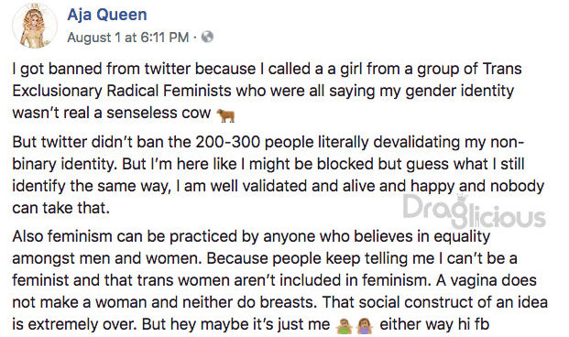Click the first shrugging person emoji
Image resolution: width=569 pixels, height=337 pixels.
point(344,326)
